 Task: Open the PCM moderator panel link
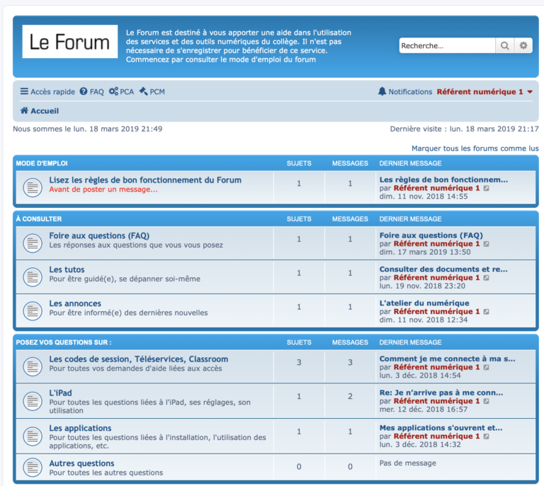[x=152, y=92]
